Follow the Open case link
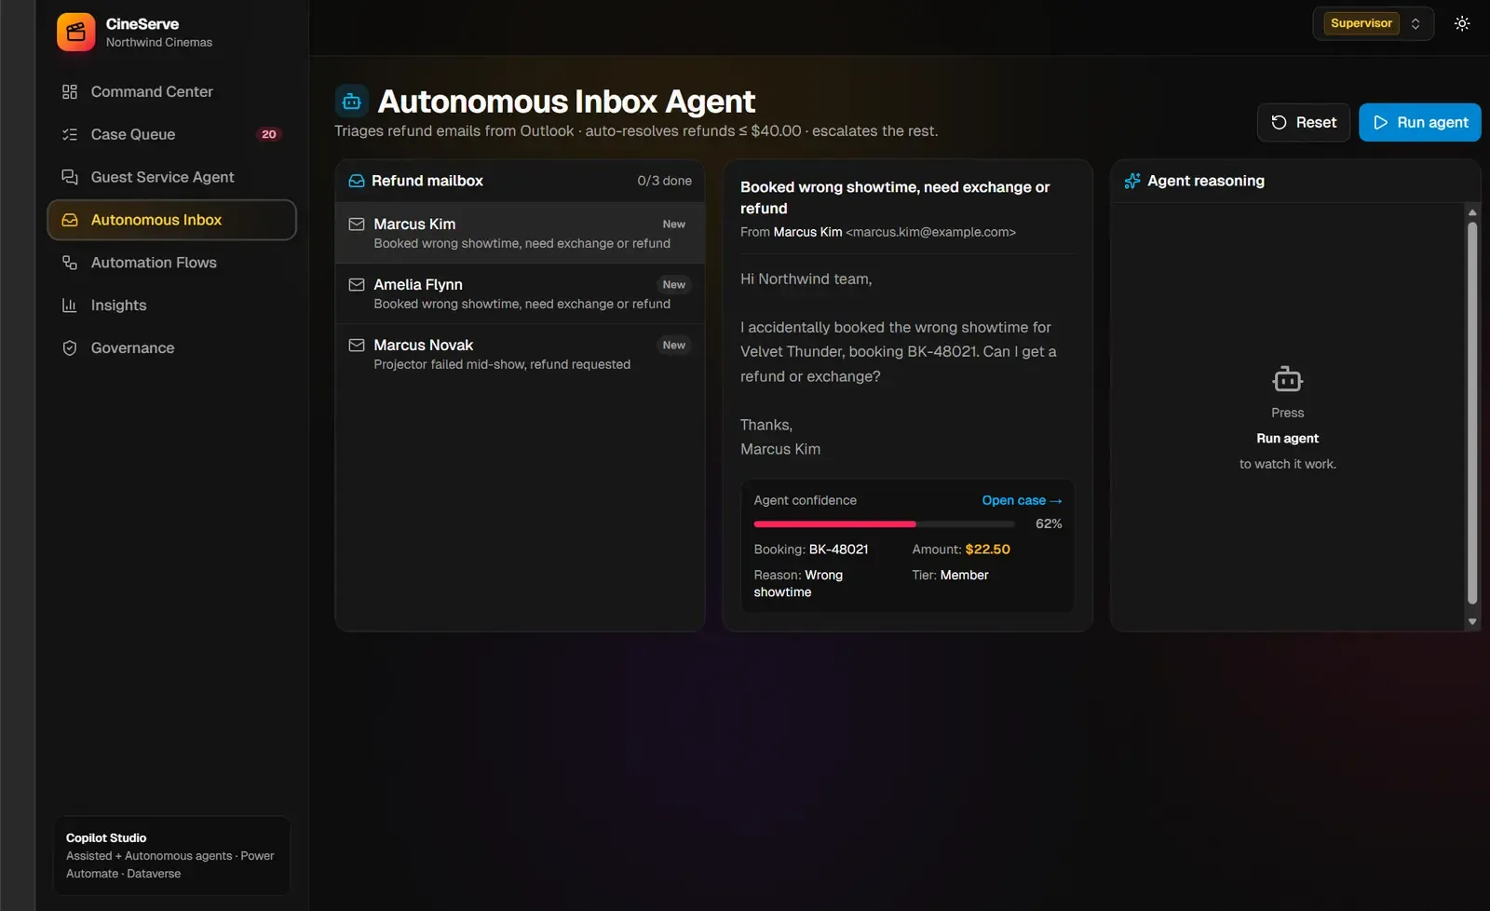 coord(1022,500)
